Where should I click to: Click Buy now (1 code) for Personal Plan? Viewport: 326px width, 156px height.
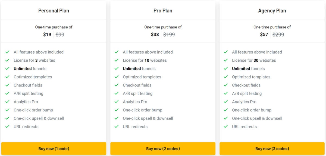point(54,148)
